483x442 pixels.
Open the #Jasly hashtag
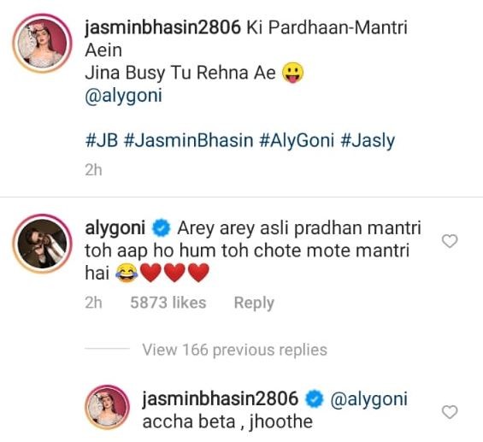[x=368, y=141]
